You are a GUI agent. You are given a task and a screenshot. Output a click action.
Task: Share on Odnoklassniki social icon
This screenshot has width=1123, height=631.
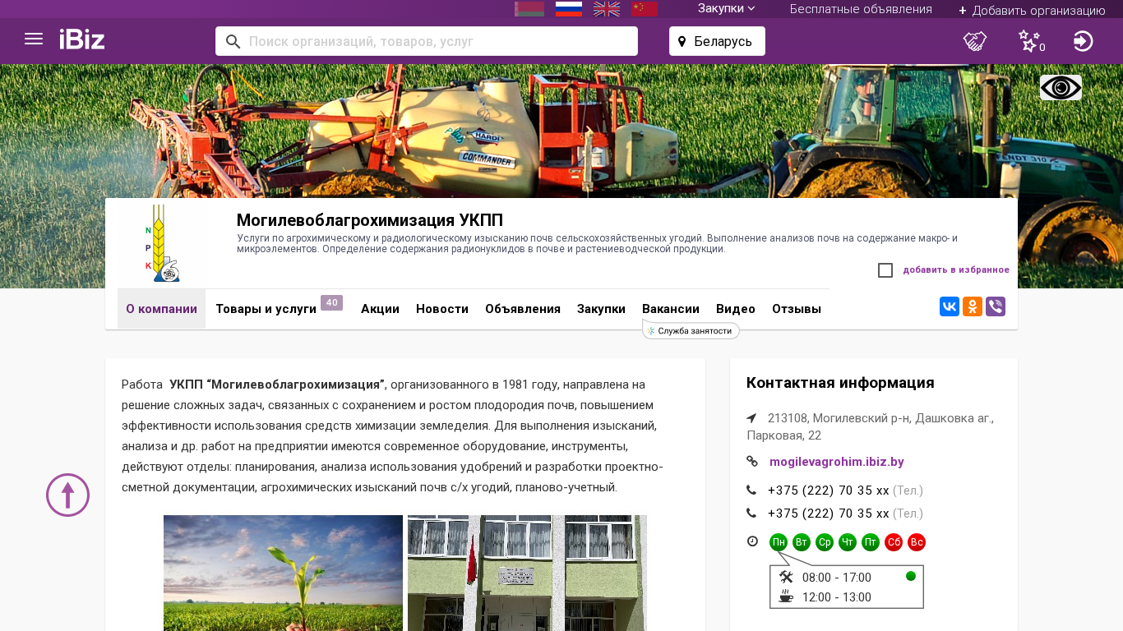click(973, 306)
